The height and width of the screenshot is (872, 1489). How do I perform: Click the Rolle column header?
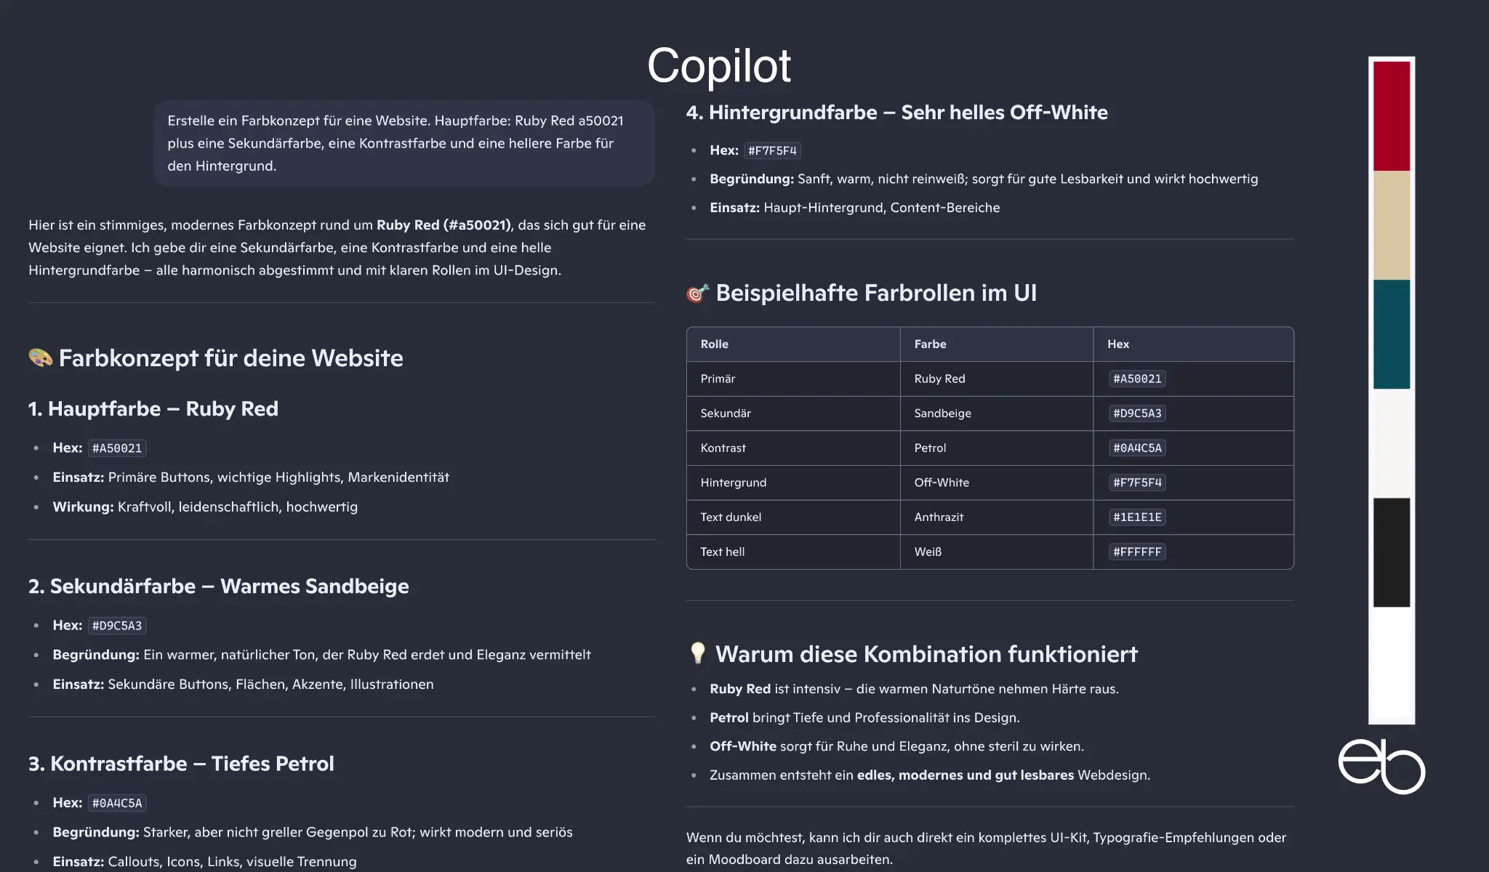coord(715,344)
